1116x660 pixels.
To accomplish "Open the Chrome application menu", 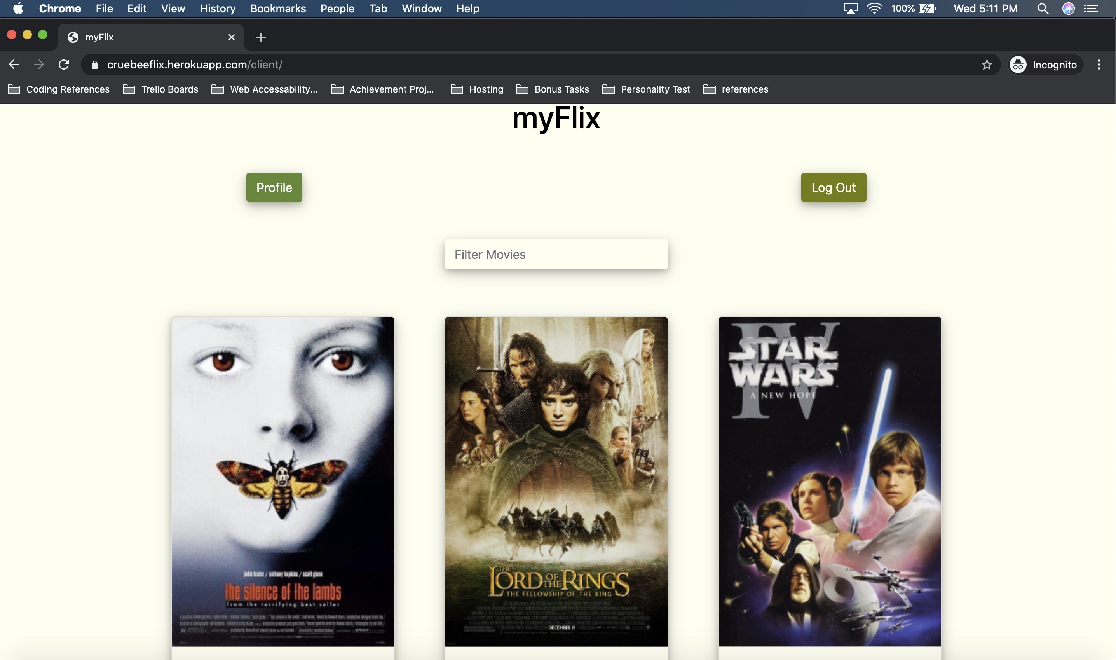I will (x=60, y=9).
